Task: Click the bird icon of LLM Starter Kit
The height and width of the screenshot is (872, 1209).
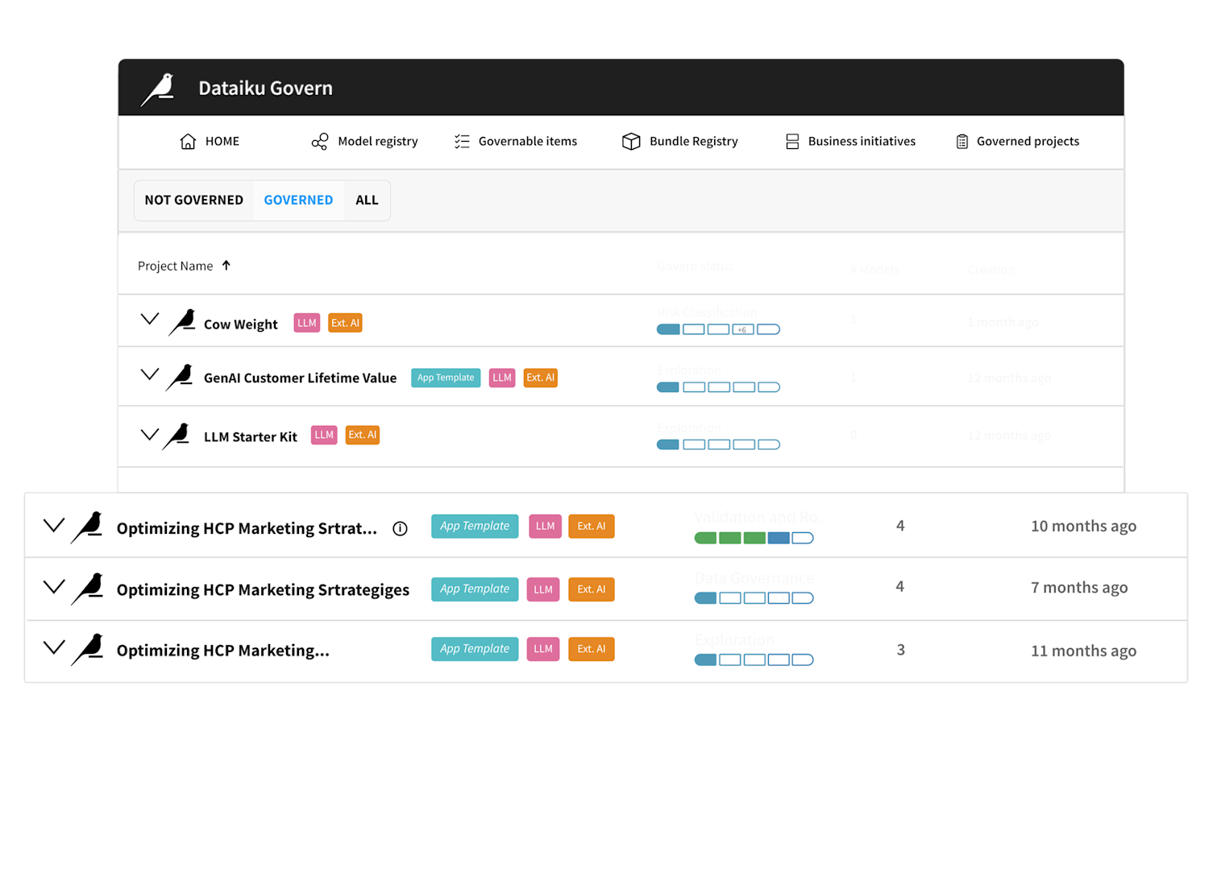Action: pyautogui.click(x=176, y=436)
